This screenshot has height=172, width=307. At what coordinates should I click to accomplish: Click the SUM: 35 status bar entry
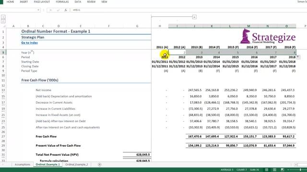255,170
